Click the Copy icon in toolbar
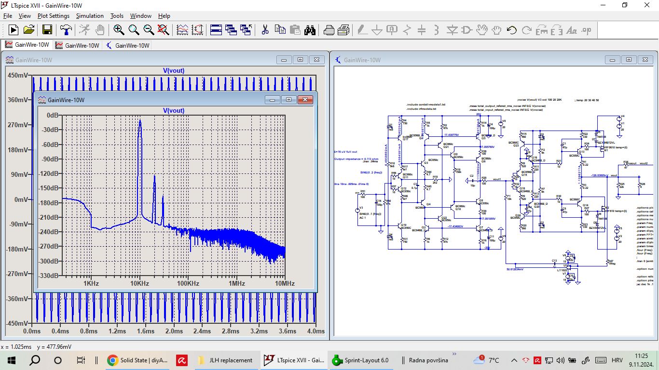This screenshot has height=370, width=659. point(280,30)
